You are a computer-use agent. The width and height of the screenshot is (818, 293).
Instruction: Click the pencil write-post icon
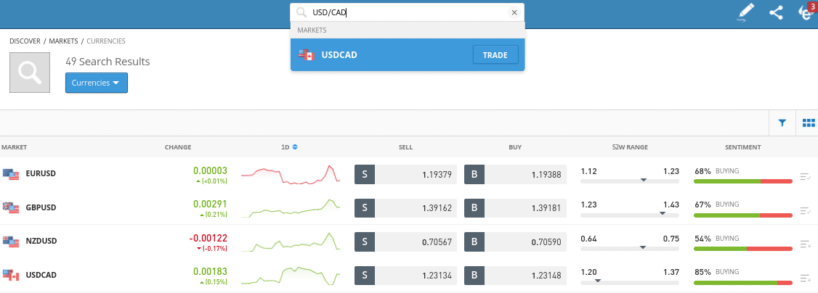[x=747, y=12]
